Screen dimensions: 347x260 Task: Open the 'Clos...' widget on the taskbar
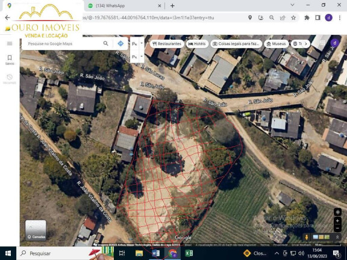coord(255,253)
